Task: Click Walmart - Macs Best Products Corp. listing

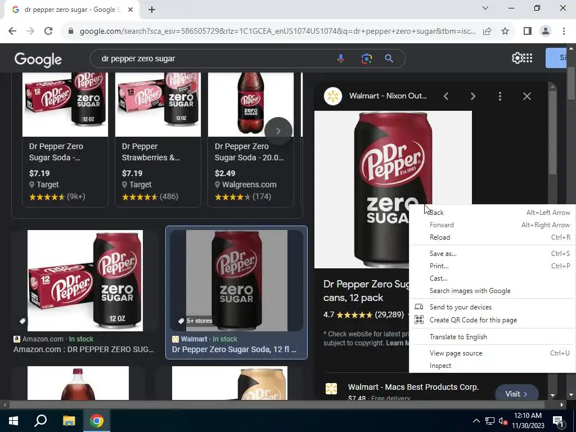Action: (413, 387)
